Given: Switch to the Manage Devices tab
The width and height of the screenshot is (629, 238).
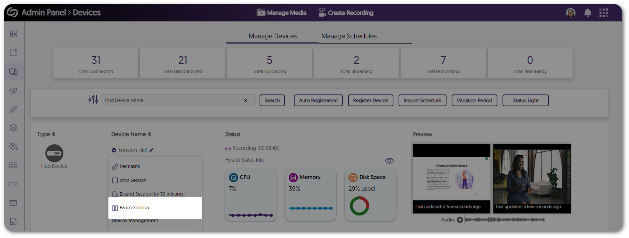Looking at the screenshot, I should [272, 36].
